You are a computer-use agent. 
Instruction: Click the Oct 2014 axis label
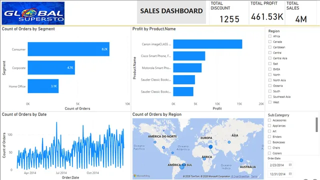pos(92,173)
